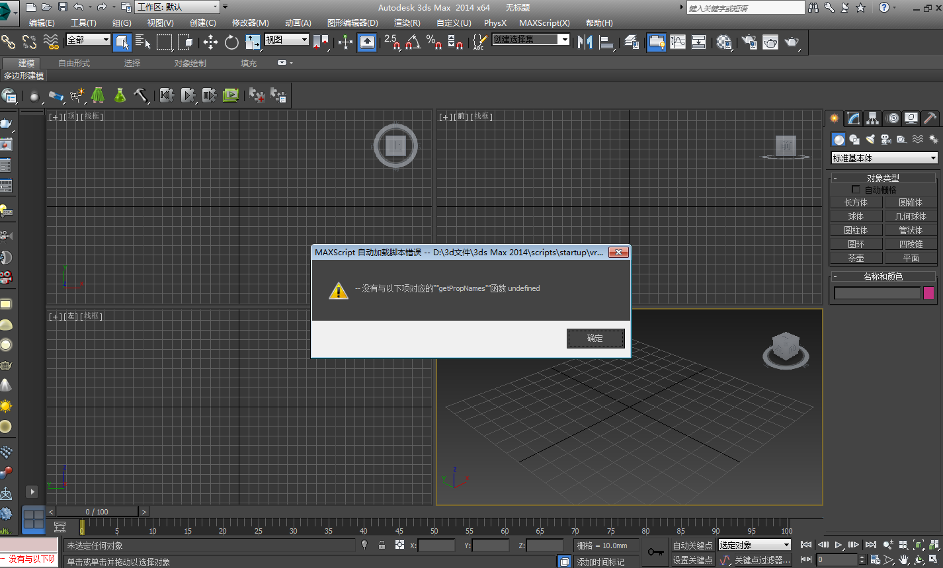Open the 标准基本体 dropdown
The width and height of the screenshot is (943, 568).
[885, 158]
